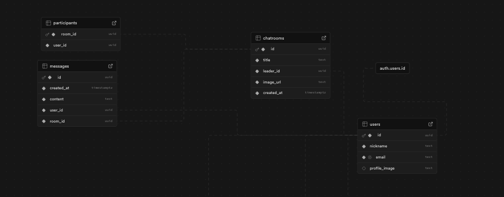504x197 pixels.
Task: Click uuid type label on participants user_id
Action: [112, 45]
